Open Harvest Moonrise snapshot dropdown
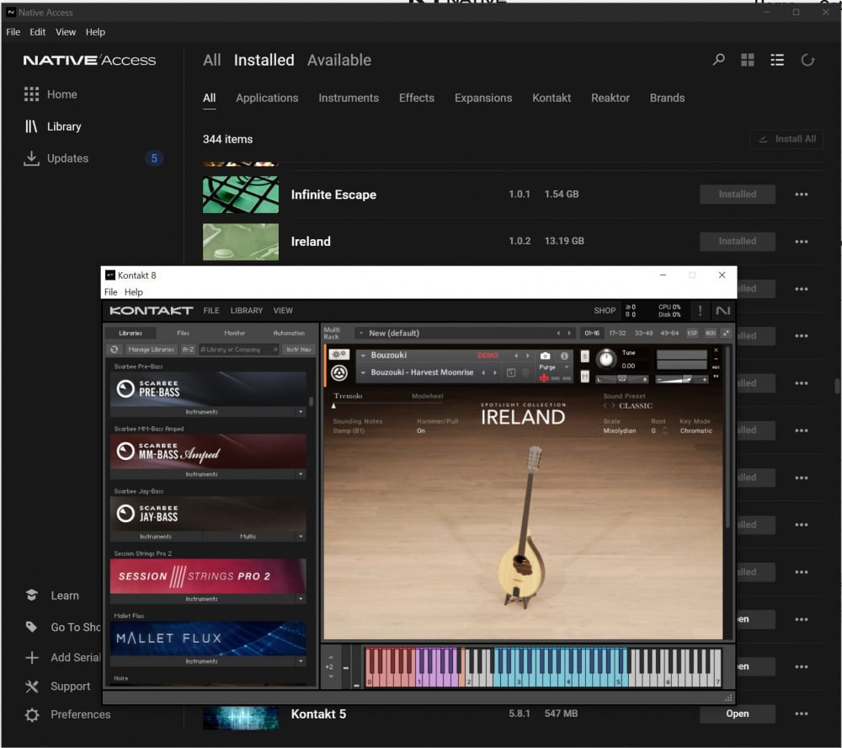Viewport: 842px width, 748px height. pos(363,372)
